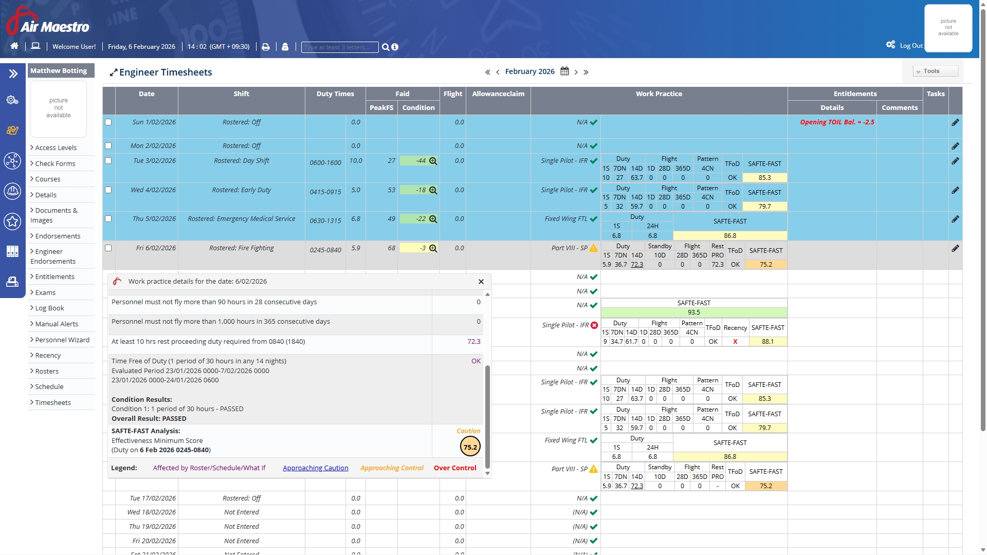
Task: Click the star badge sidebar icon
Action: (12, 221)
